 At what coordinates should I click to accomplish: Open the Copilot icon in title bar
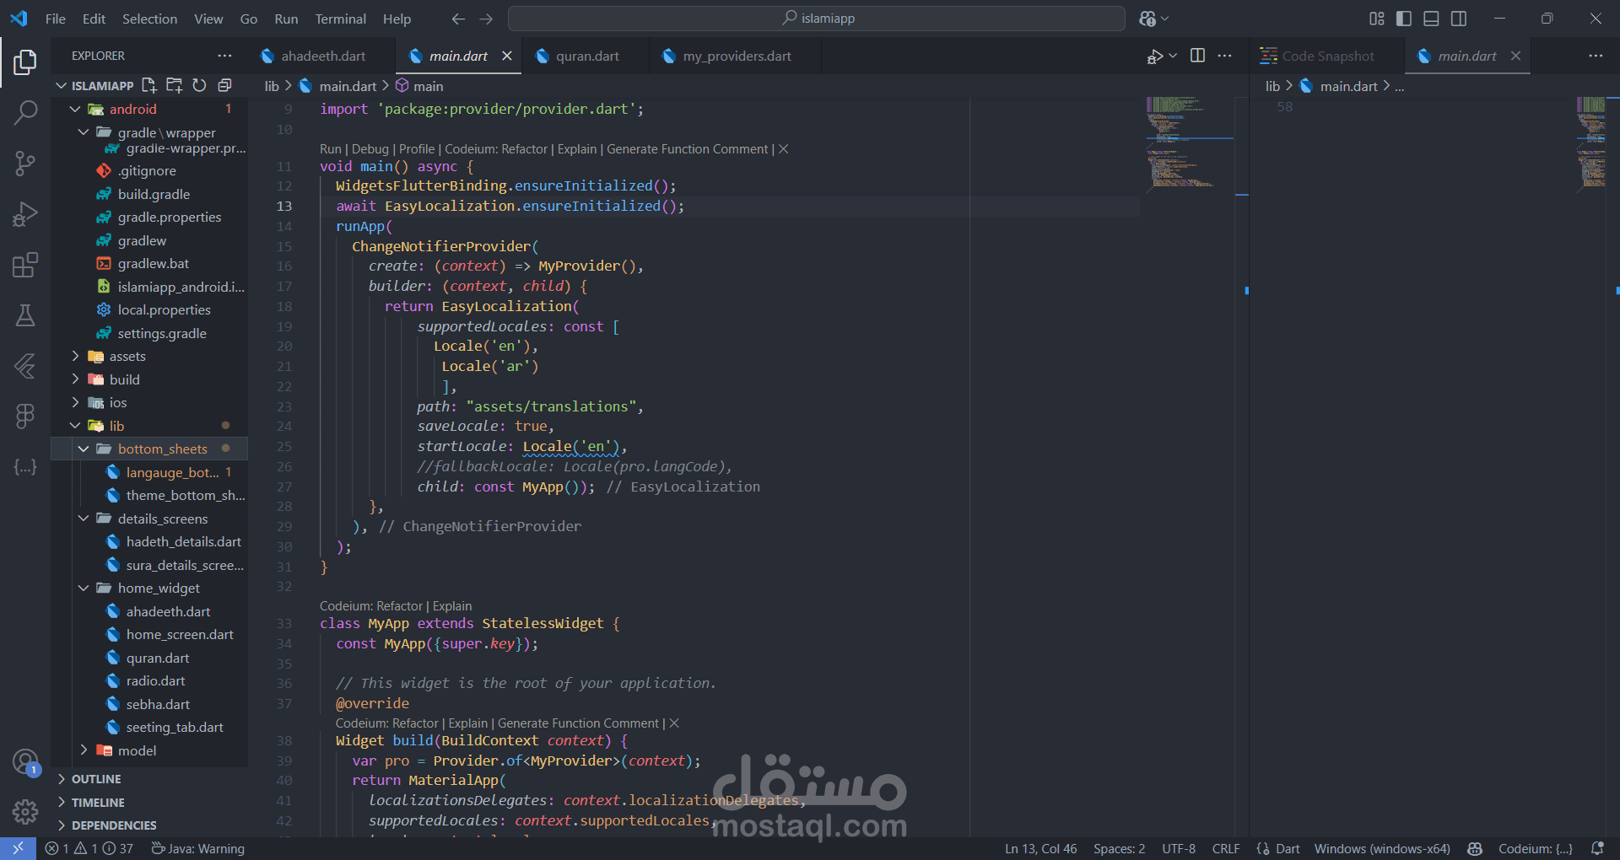pyautogui.click(x=1147, y=19)
